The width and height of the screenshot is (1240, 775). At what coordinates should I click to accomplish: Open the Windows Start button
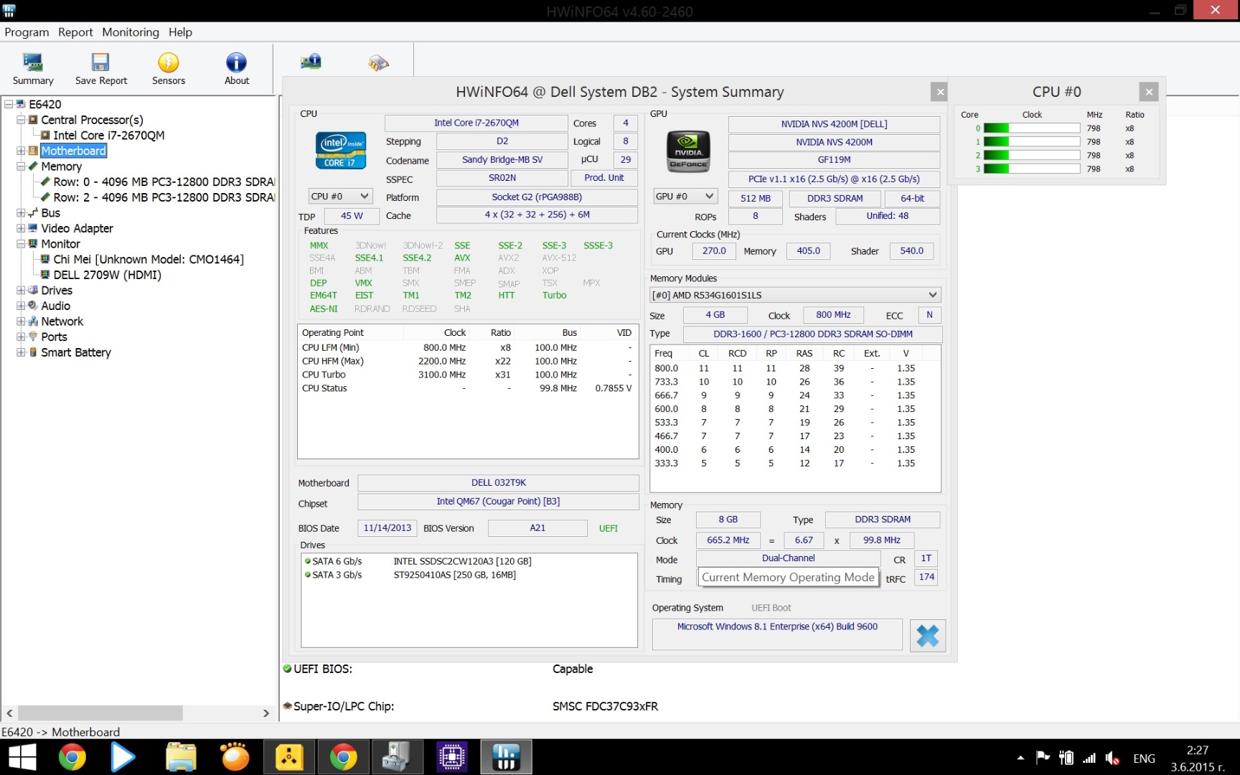[x=22, y=757]
